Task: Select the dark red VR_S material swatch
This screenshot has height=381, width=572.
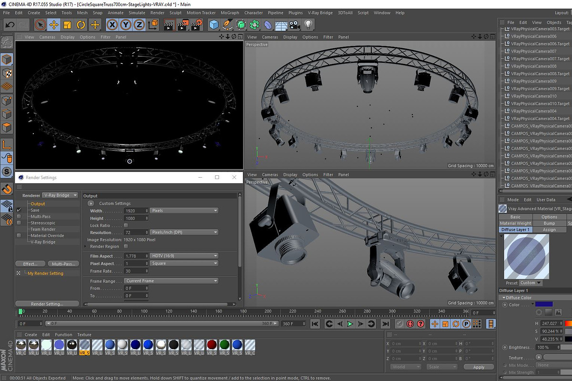Action: click(x=212, y=345)
